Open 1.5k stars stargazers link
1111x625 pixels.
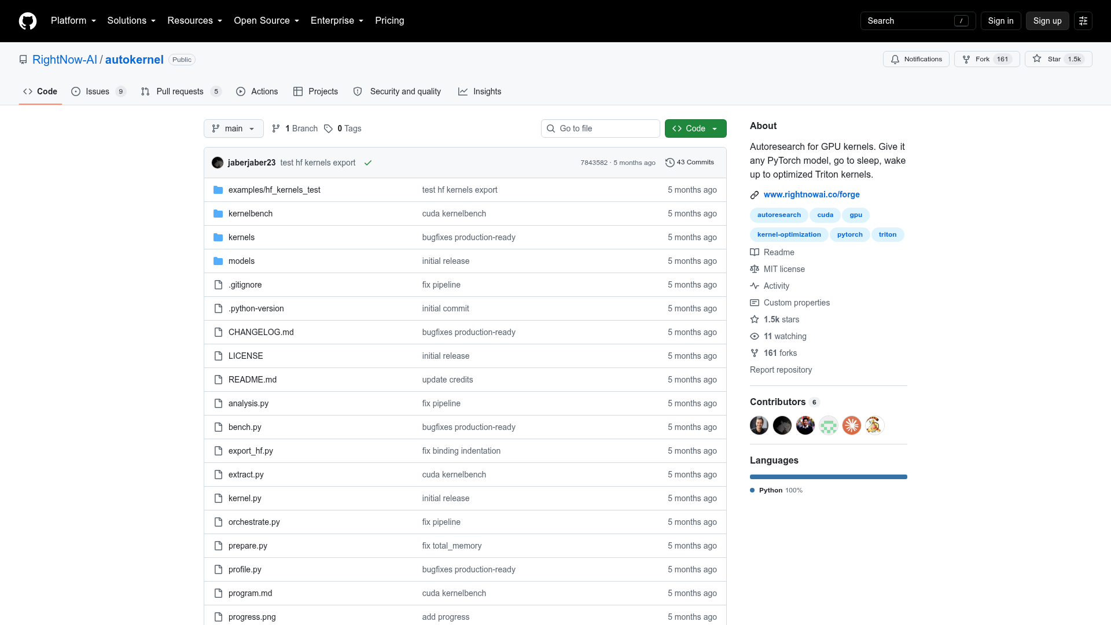[775, 319]
